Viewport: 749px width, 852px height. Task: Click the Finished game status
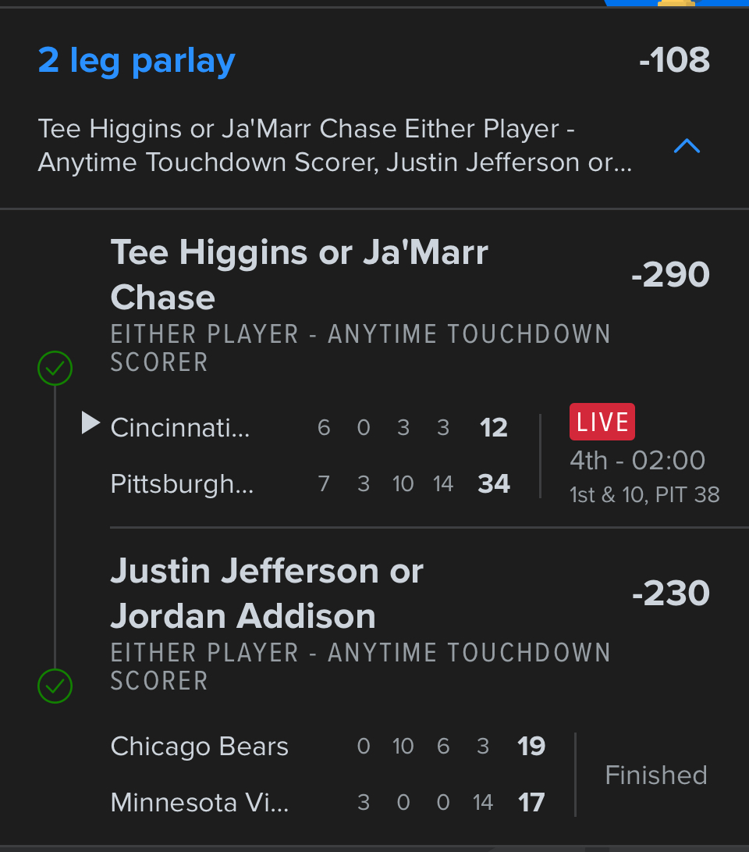[x=656, y=775]
